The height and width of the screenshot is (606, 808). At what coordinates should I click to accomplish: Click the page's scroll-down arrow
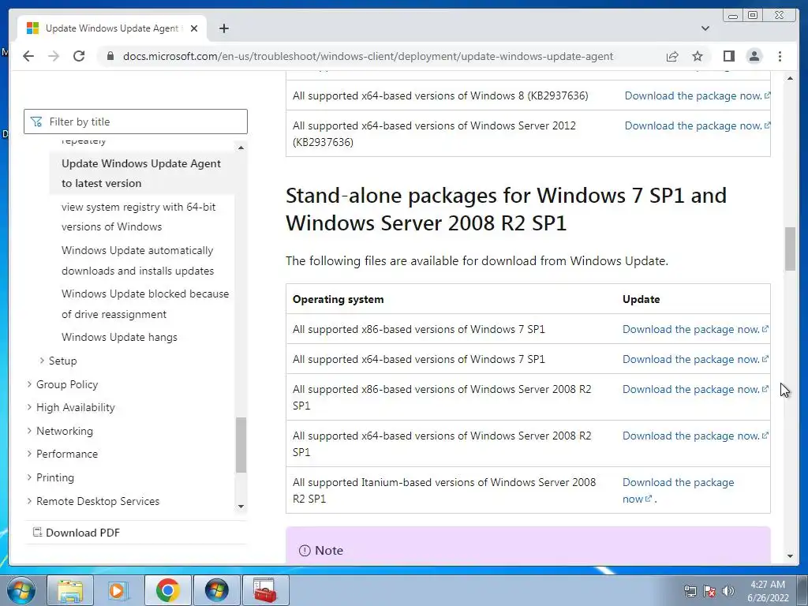[790, 556]
